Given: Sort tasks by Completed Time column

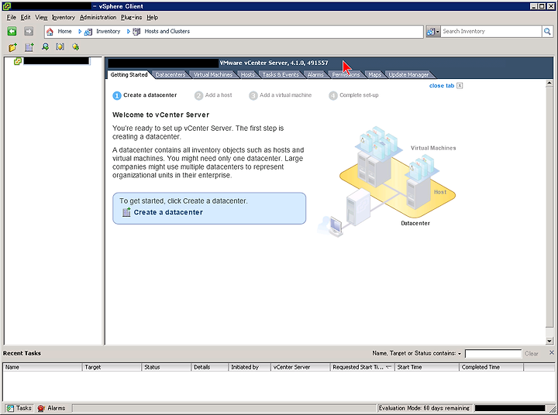Looking at the screenshot, I should [491, 367].
